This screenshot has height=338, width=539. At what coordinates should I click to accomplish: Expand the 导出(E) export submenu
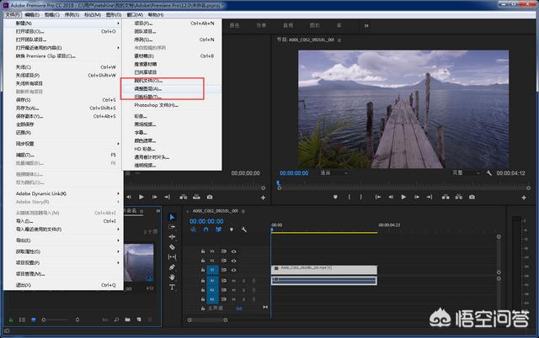click(64, 240)
